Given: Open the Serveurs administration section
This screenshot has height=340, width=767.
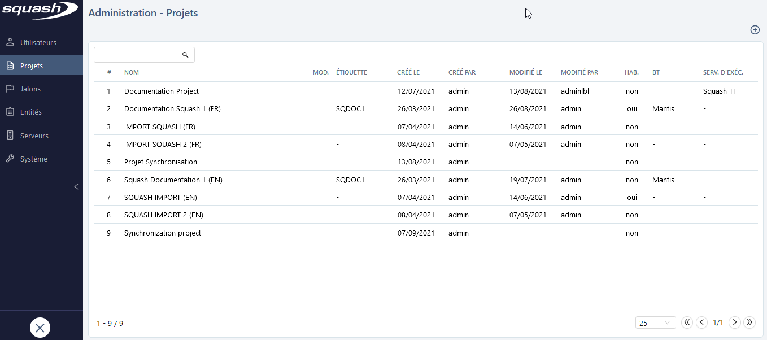Looking at the screenshot, I should [x=34, y=135].
